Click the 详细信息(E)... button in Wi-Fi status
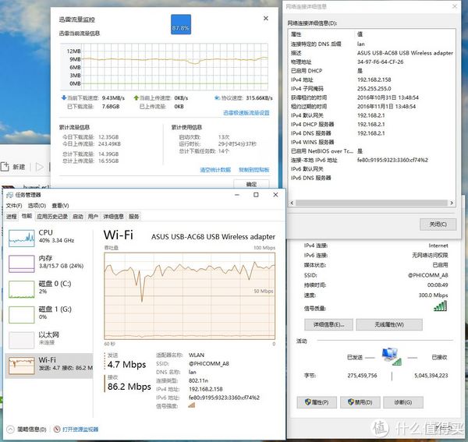The height and width of the screenshot is (442, 468). click(328, 324)
